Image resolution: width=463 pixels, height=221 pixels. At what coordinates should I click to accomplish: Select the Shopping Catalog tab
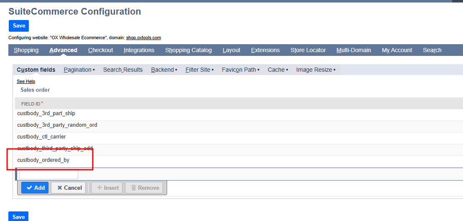coord(188,50)
